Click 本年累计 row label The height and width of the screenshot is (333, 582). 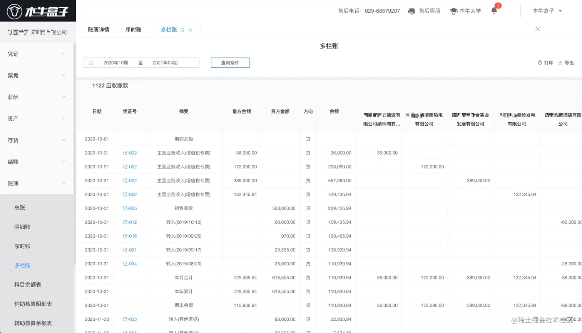click(184, 291)
